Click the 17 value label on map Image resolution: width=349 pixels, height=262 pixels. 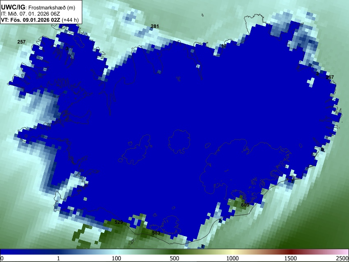224,46
